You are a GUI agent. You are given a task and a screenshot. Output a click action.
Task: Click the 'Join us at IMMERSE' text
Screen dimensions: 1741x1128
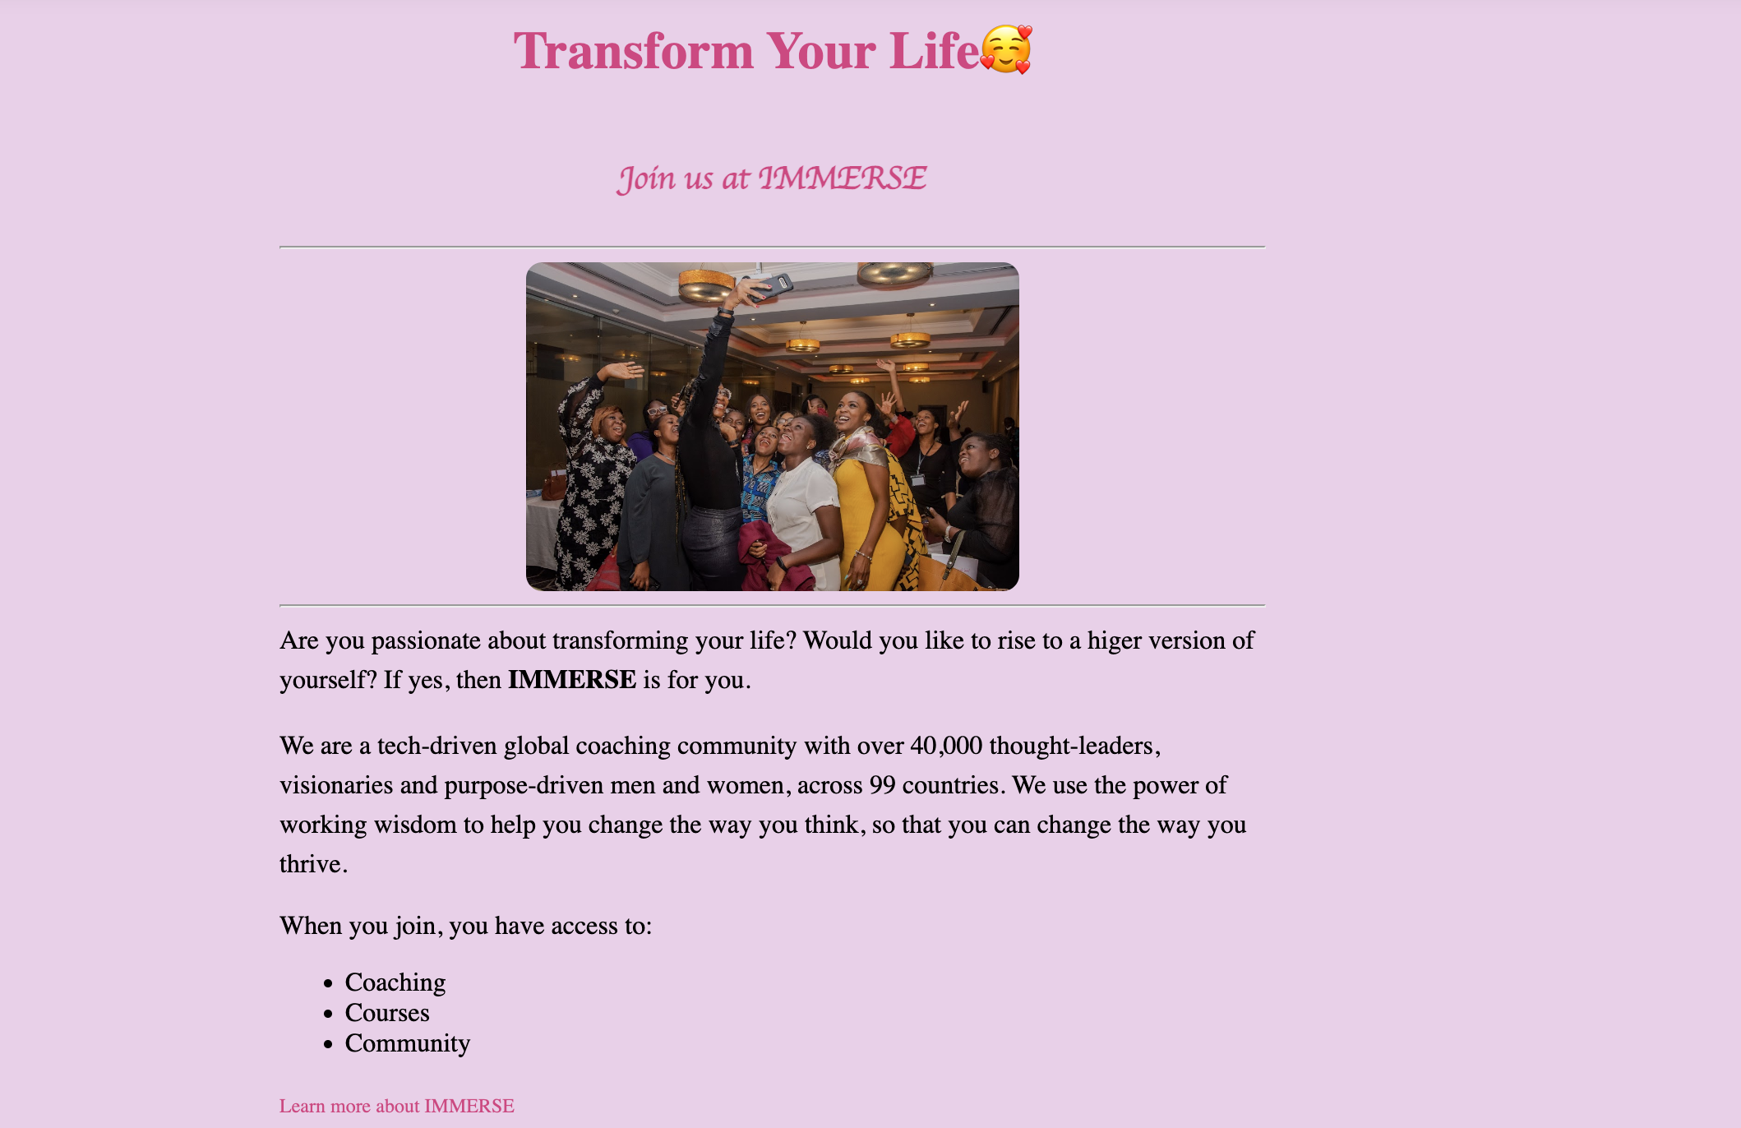coord(770,178)
